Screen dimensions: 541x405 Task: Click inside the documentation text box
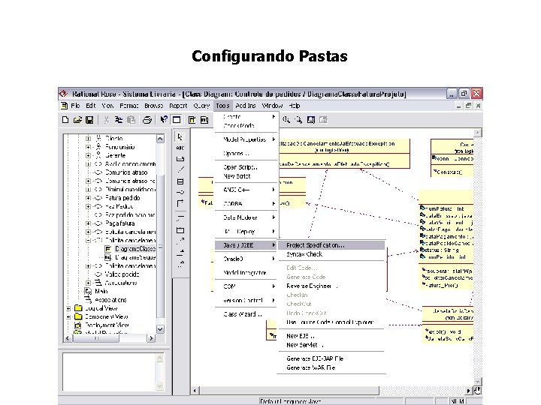[x=110, y=372]
